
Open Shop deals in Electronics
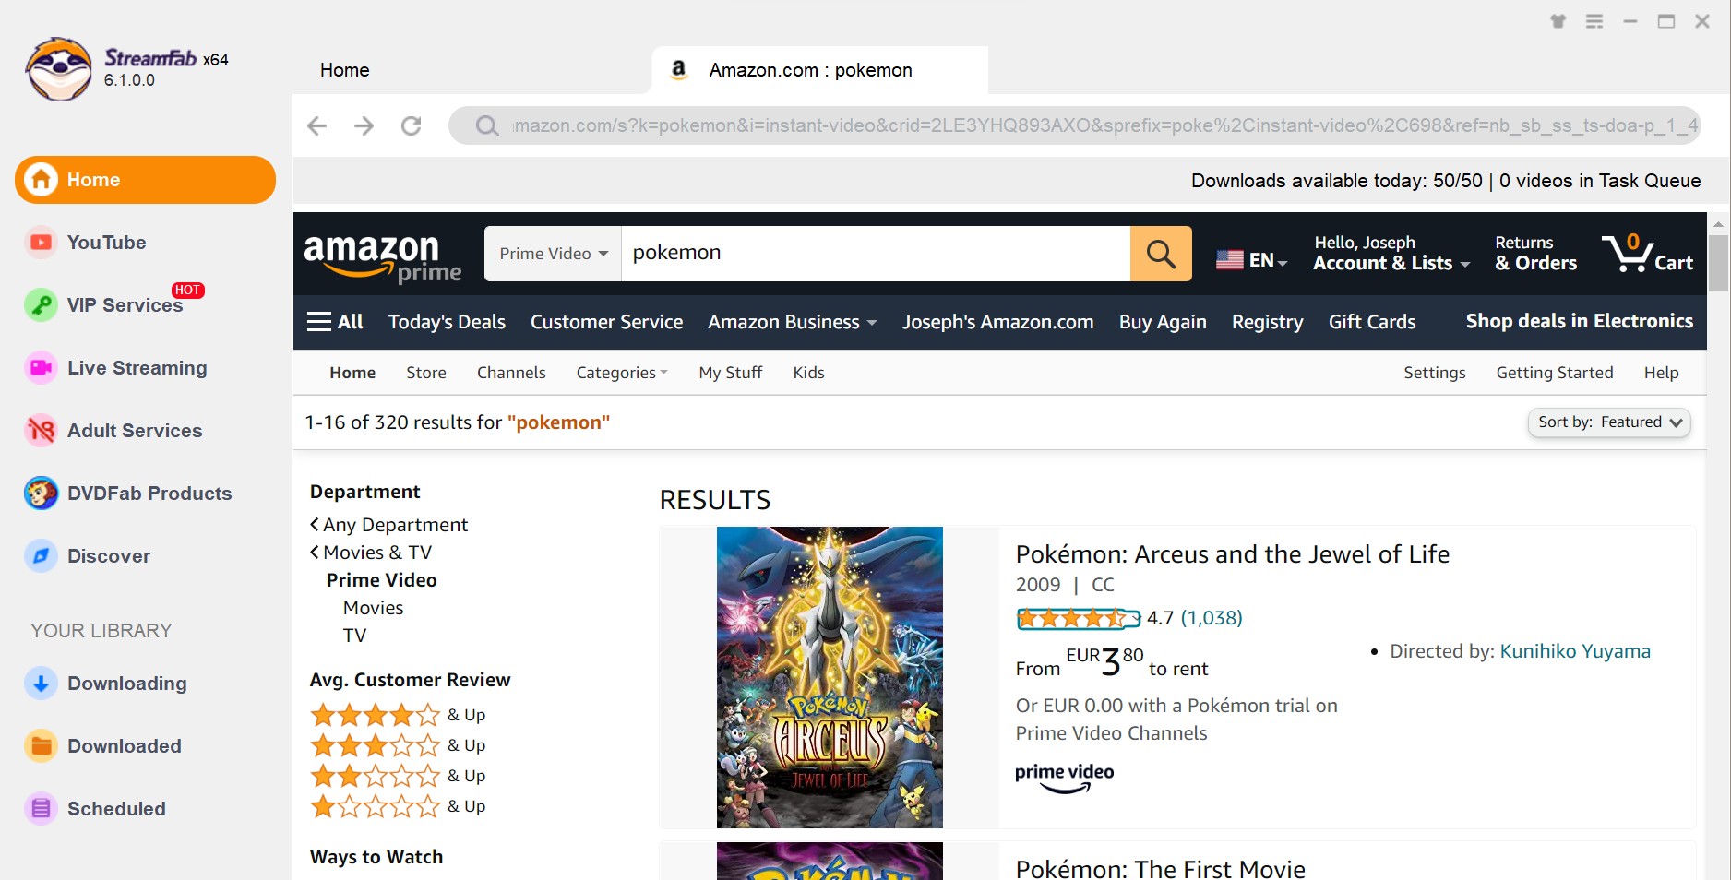point(1580,321)
